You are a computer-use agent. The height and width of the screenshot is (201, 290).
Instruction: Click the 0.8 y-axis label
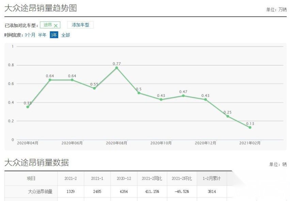point(11,65)
